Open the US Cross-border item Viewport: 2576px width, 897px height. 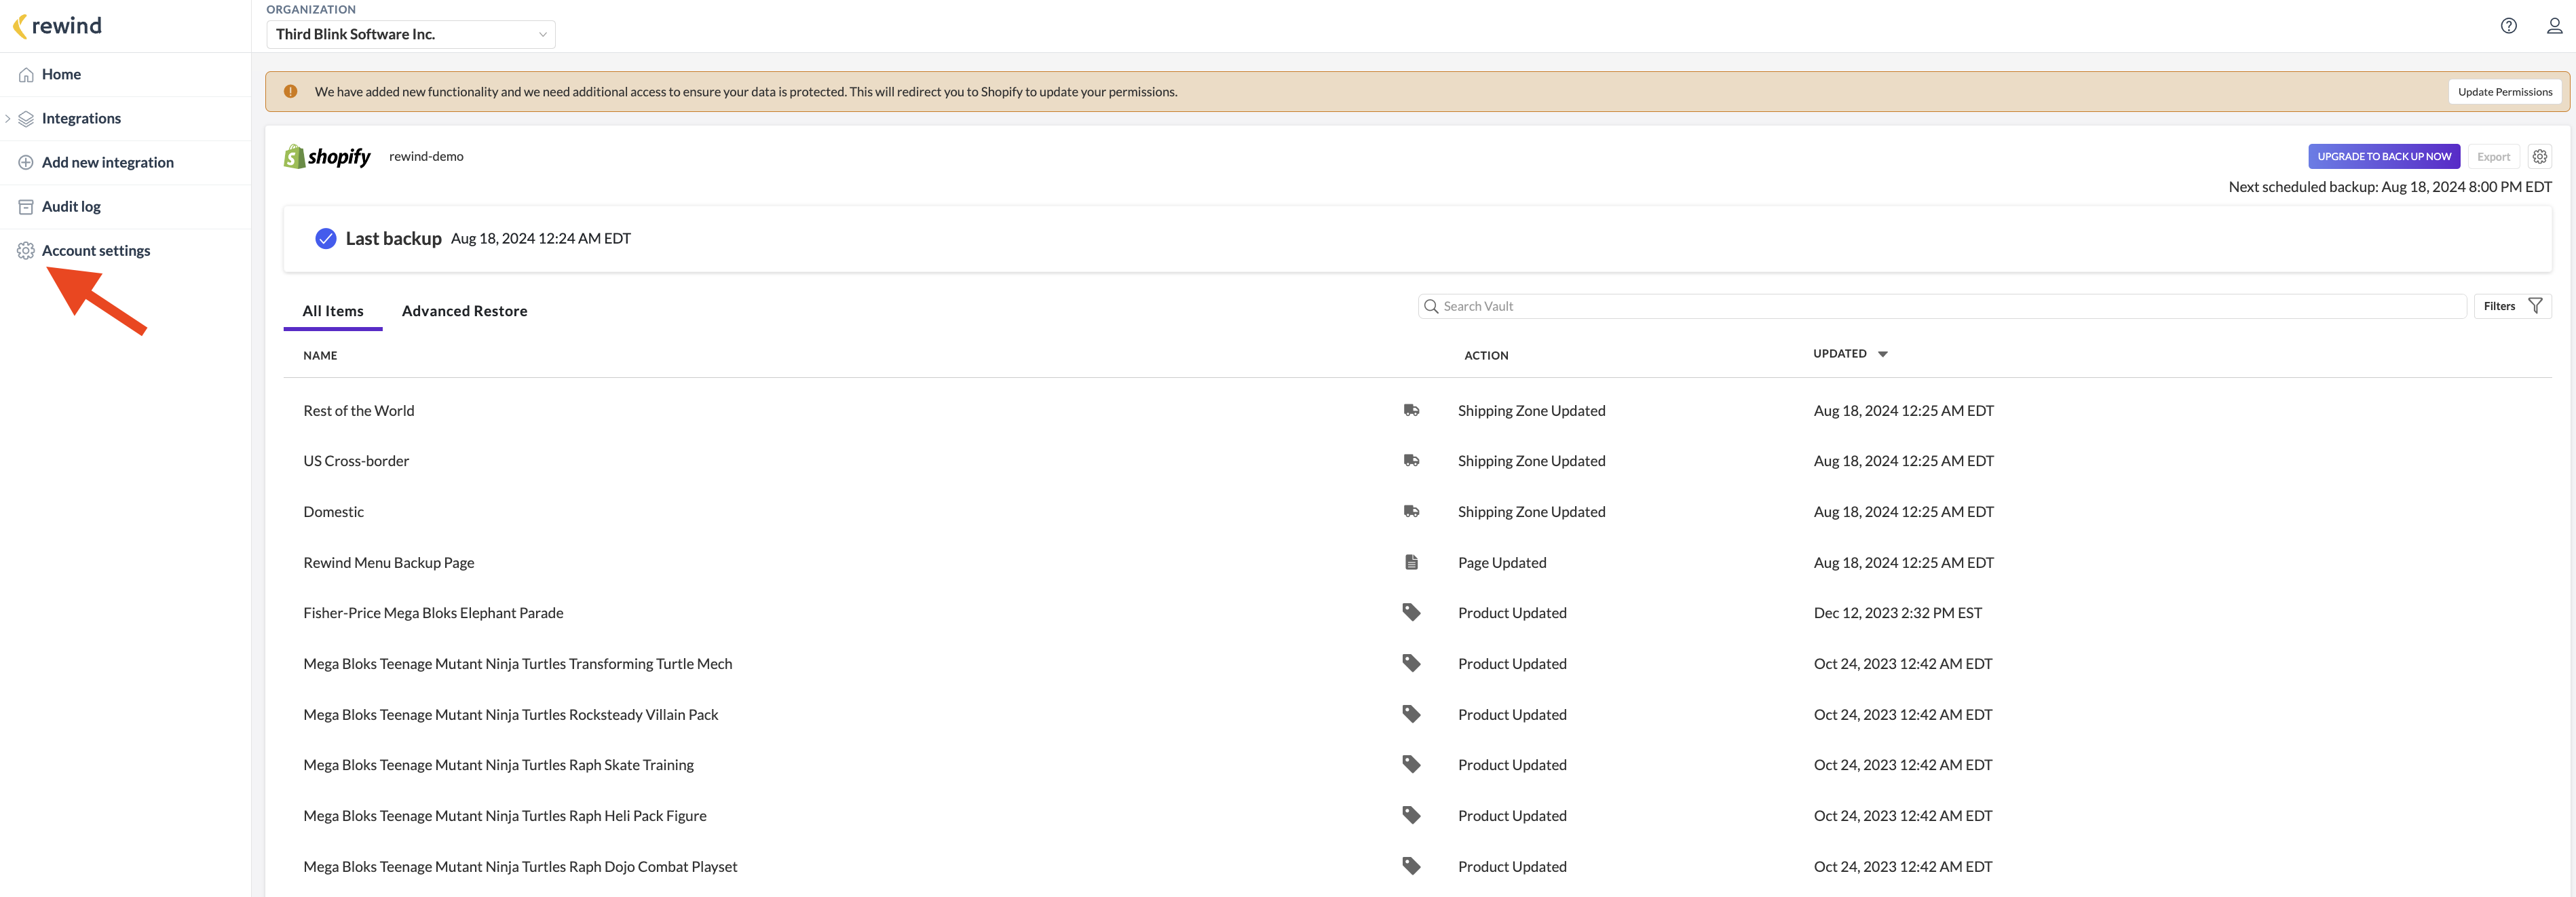pos(356,461)
